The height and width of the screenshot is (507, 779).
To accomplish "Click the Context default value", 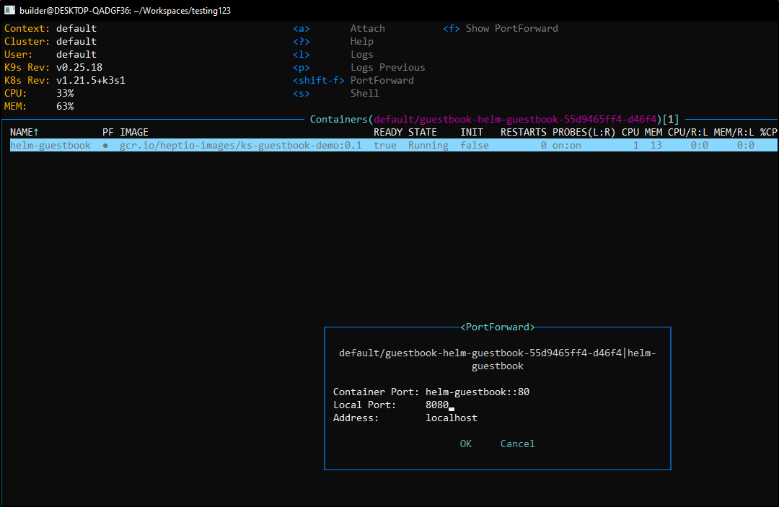I will [76, 28].
